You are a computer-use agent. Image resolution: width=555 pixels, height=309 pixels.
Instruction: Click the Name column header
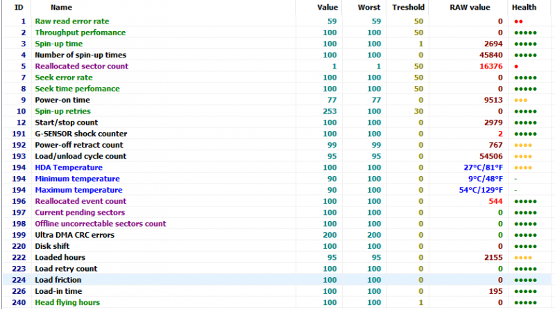61,7
